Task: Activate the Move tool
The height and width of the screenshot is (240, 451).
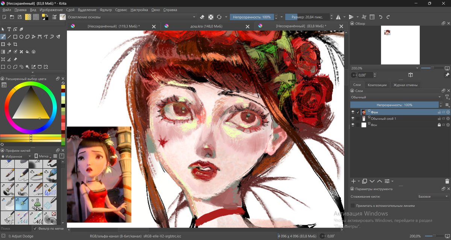Action: [x=9, y=44]
